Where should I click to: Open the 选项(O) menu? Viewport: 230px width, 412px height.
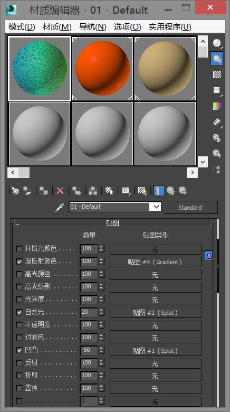point(127,27)
